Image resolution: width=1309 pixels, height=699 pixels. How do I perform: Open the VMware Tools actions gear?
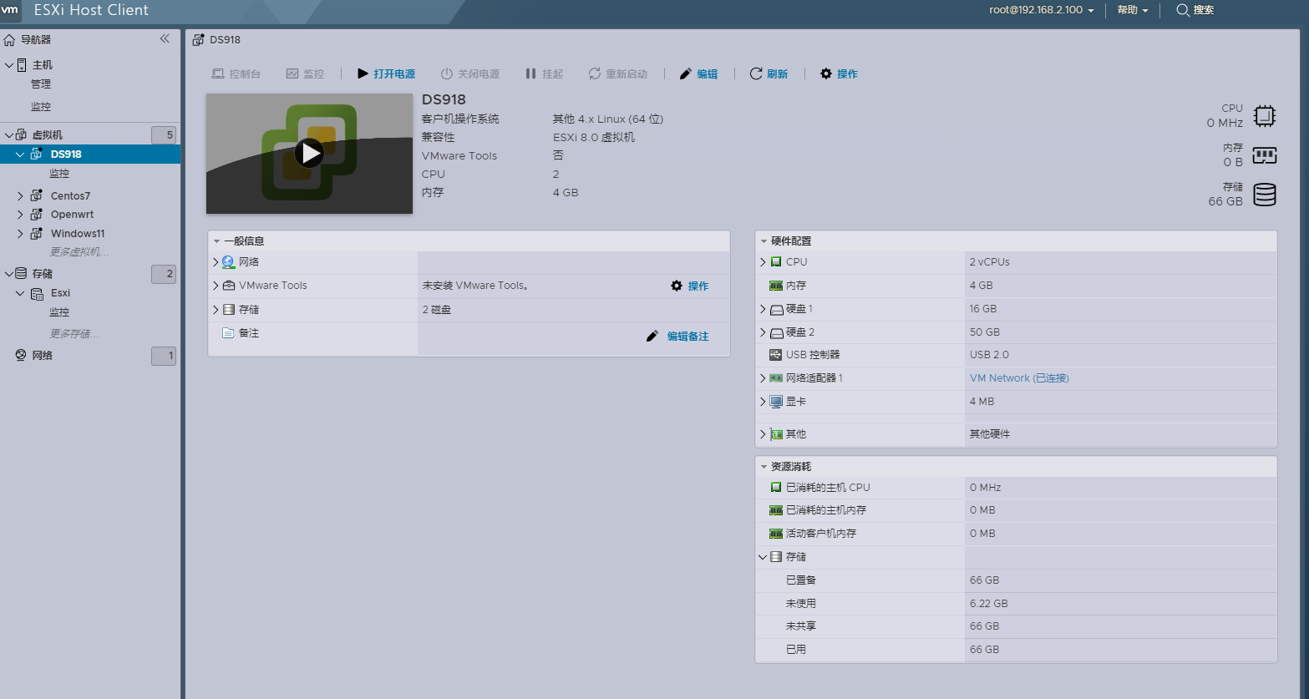677,286
